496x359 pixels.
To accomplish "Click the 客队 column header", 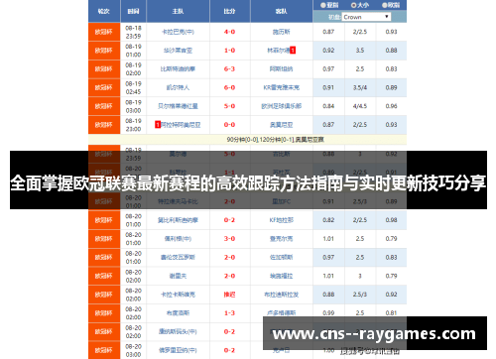I will [x=282, y=11].
